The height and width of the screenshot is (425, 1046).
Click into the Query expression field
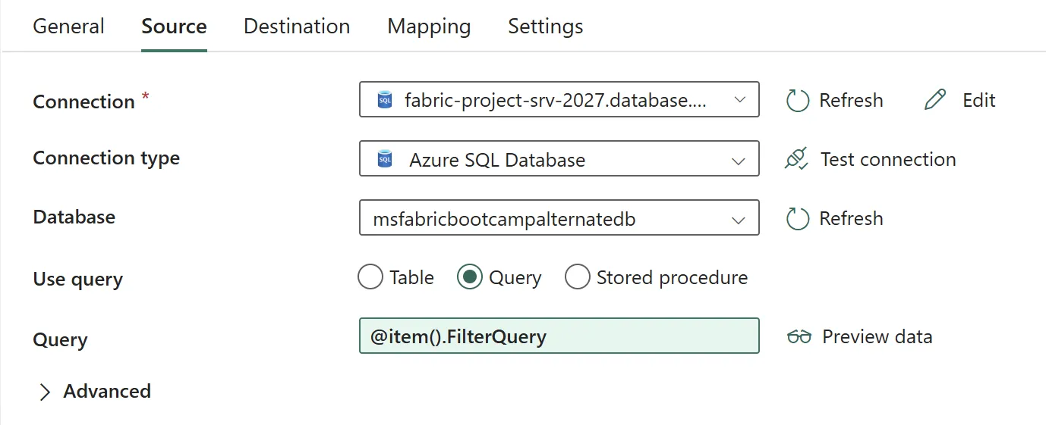(x=559, y=336)
